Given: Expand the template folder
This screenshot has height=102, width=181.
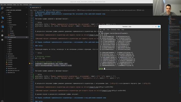Looking at the screenshot, I should [x=10, y=54].
